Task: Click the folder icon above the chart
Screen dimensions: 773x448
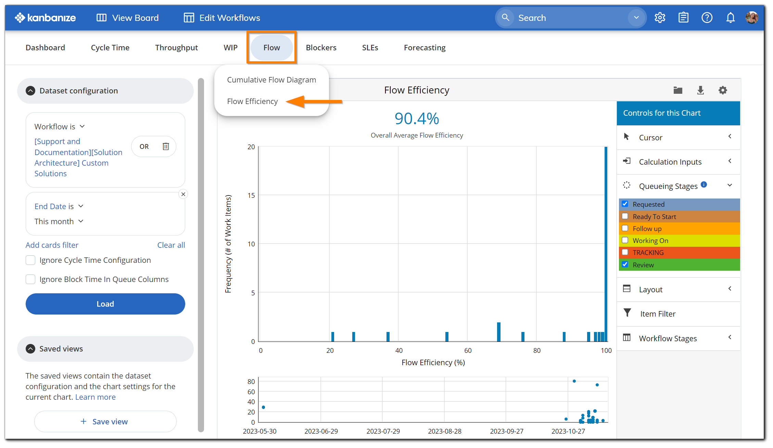Action: pyautogui.click(x=677, y=90)
